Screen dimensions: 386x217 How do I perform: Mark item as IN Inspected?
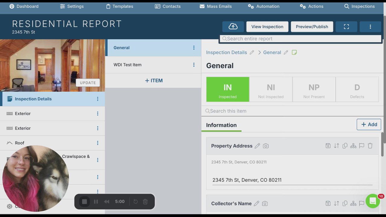(x=228, y=89)
